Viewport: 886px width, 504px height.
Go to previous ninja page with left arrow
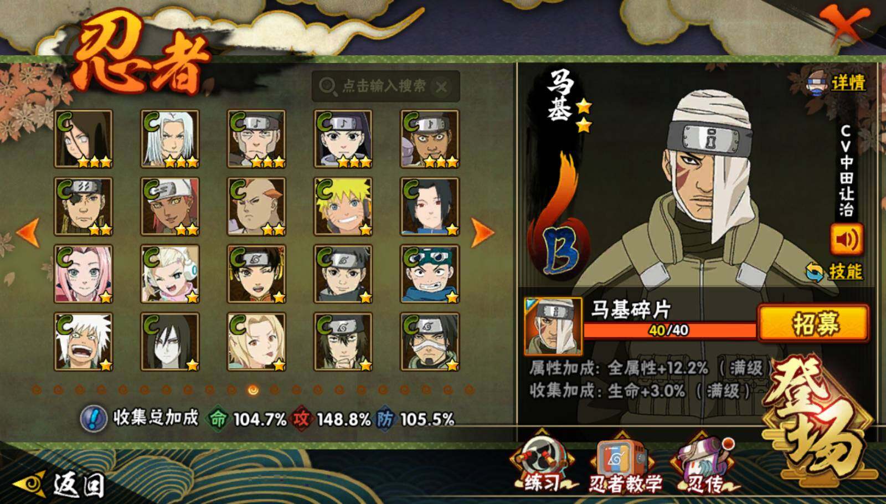[28, 232]
